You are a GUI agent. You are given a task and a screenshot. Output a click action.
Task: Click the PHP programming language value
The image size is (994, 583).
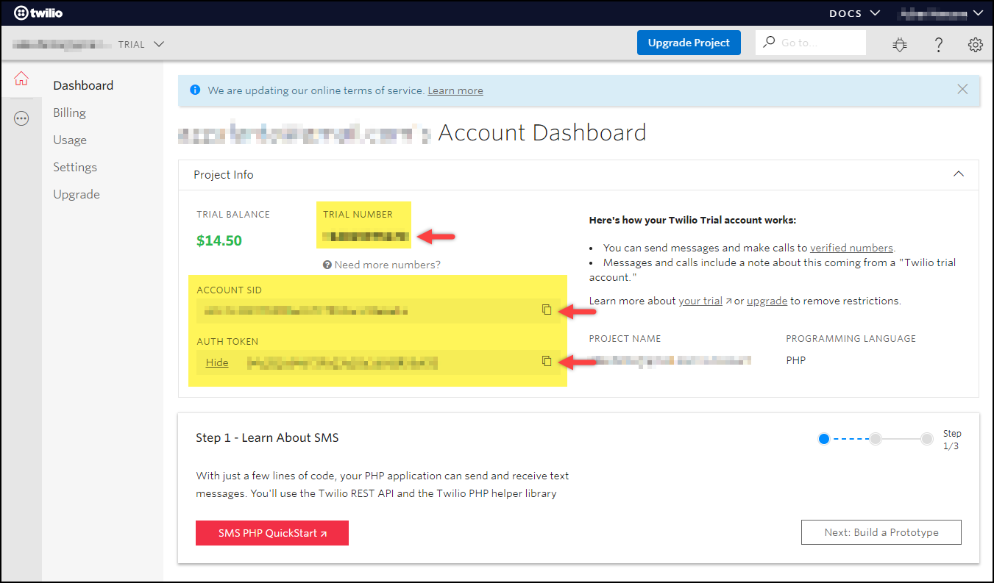coord(796,360)
